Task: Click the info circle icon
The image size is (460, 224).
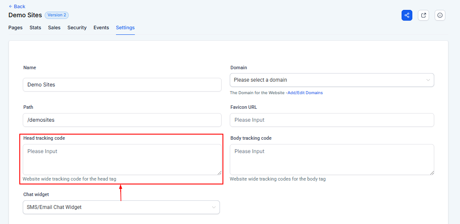Action: coord(440,15)
